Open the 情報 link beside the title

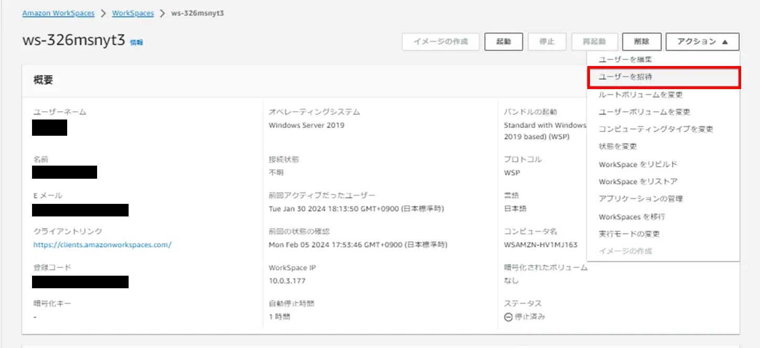pyautogui.click(x=136, y=42)
